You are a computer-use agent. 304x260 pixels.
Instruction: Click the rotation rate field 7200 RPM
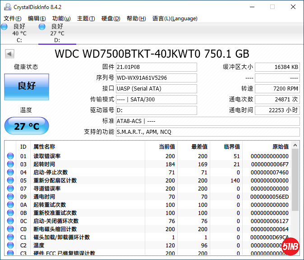tap(277, 89)
